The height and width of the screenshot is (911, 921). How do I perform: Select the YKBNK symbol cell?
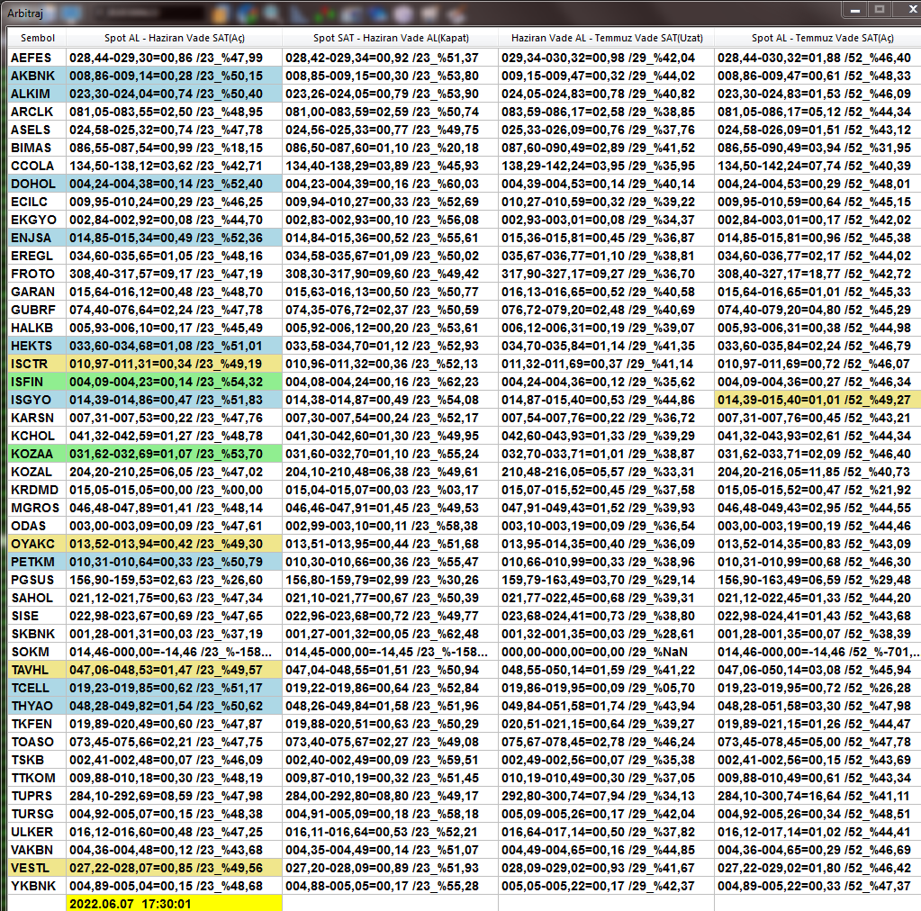tap(37, 887)
